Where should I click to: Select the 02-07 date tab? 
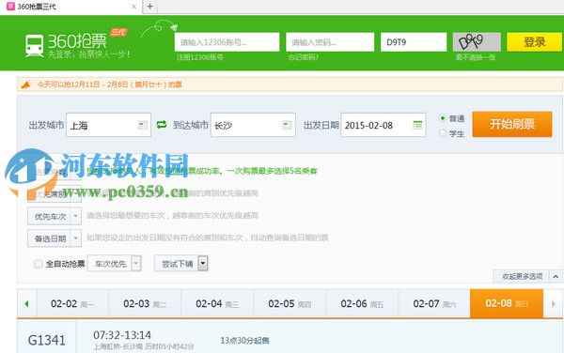coord(434,304)
